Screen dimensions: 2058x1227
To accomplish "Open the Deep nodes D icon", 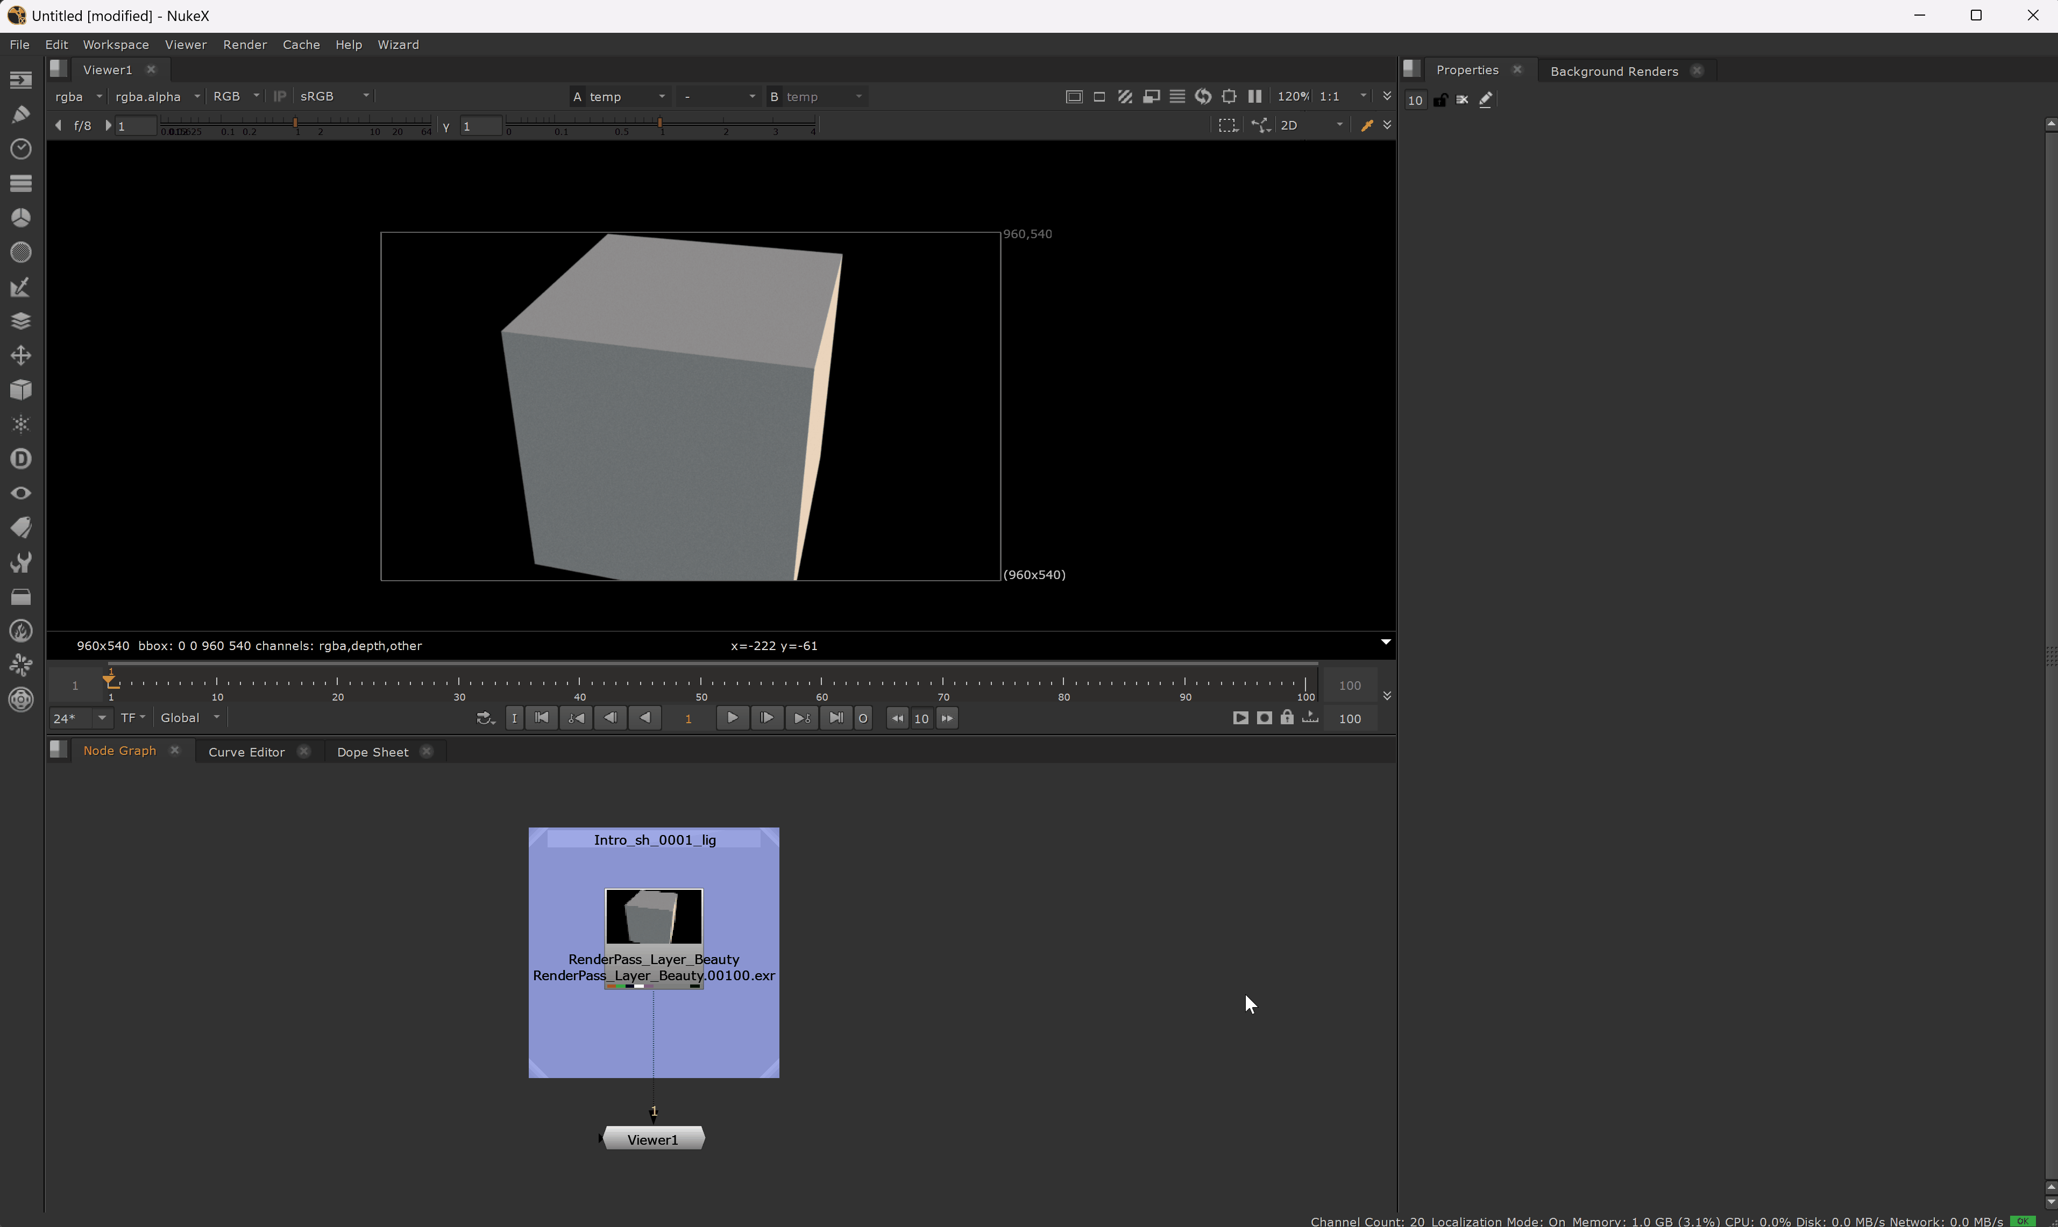I will click(20, 459).
